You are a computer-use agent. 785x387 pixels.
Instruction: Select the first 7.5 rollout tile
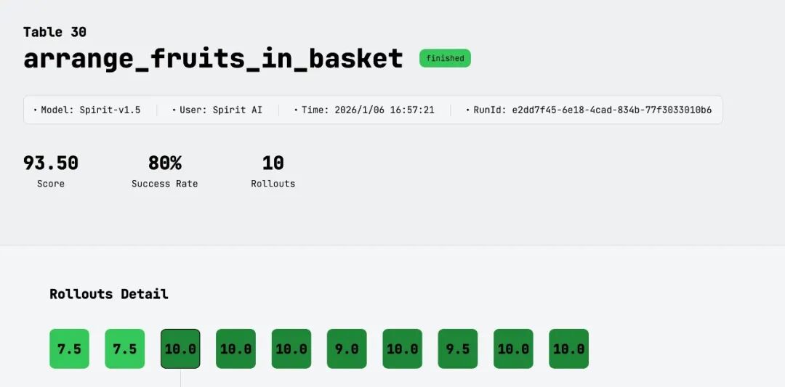click(69, 349)
